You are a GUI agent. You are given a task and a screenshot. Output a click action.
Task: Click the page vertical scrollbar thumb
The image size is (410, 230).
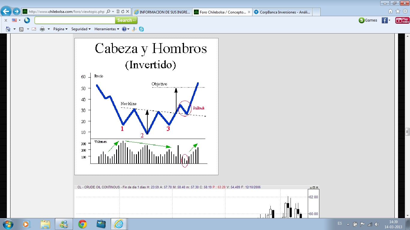click(x=407, y=131)
